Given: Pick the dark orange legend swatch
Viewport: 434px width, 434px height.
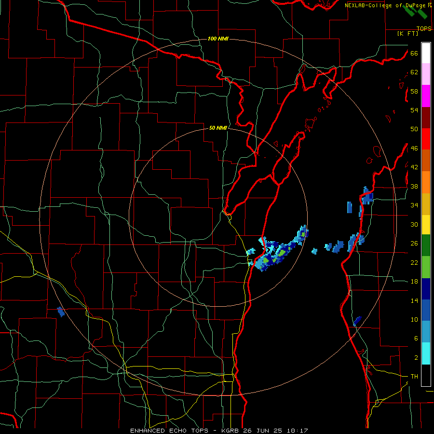Looking at the screenshot, I should [x=426, y=161].
